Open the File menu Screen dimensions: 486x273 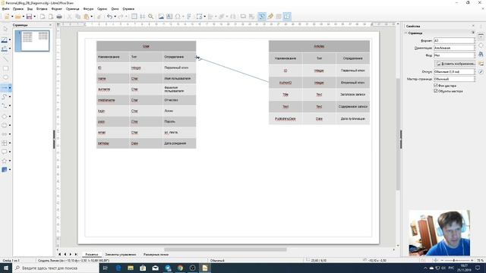[5, 9]
